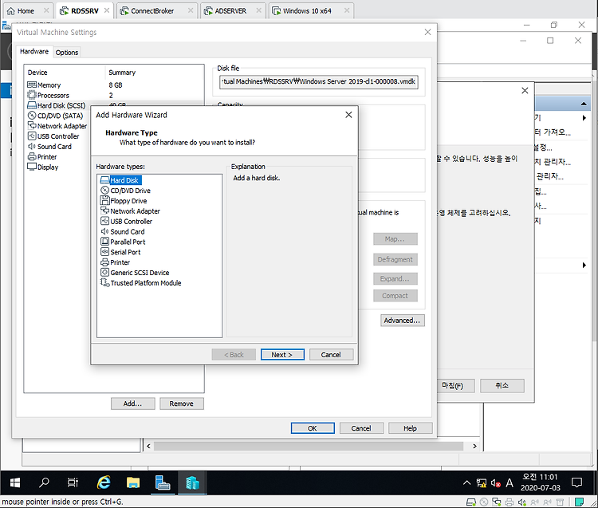Choose Trusted Platform Module type
598x508 pixels.
click(x=140, y=283)
